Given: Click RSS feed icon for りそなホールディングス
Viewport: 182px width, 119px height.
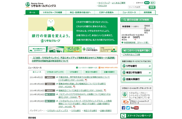Looking at the screenshot, I should point(99,68).
